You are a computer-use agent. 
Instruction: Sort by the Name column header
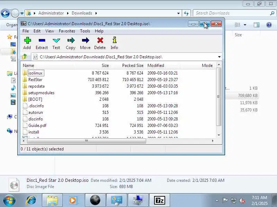49,66
